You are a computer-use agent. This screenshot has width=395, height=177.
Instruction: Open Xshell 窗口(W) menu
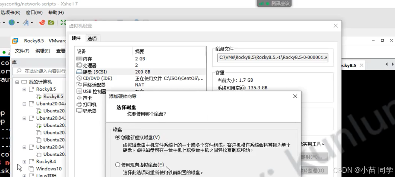[34, 13]
